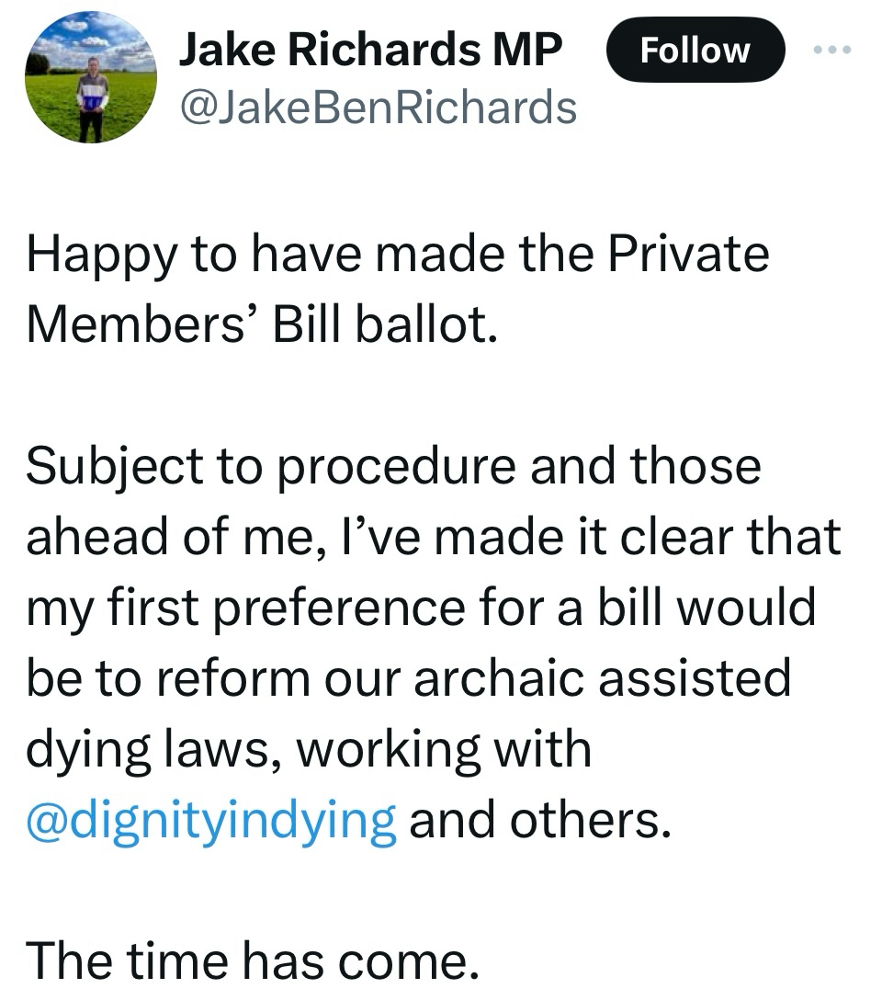Viewport: 882px width, 1000px height.
Task: Click the line starting "ahead of me"
Action: click(433, 536)
